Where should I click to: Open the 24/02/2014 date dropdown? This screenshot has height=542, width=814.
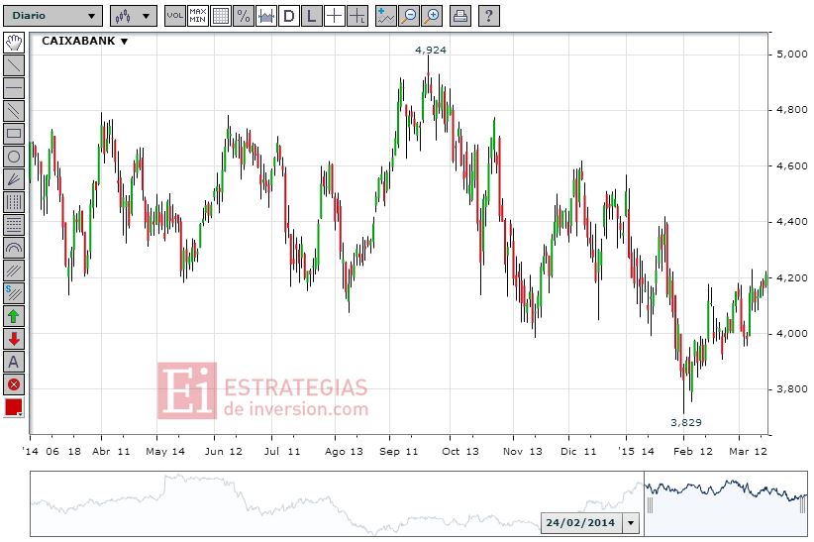(631, 523)
